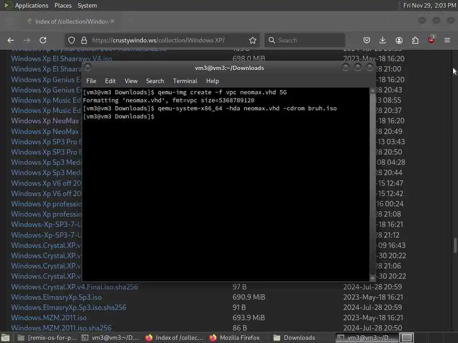This screenshot has height=343, width=458.
Task: Open Windows Xp El Shaarawy V4.iso link
Action: [61, 59]
